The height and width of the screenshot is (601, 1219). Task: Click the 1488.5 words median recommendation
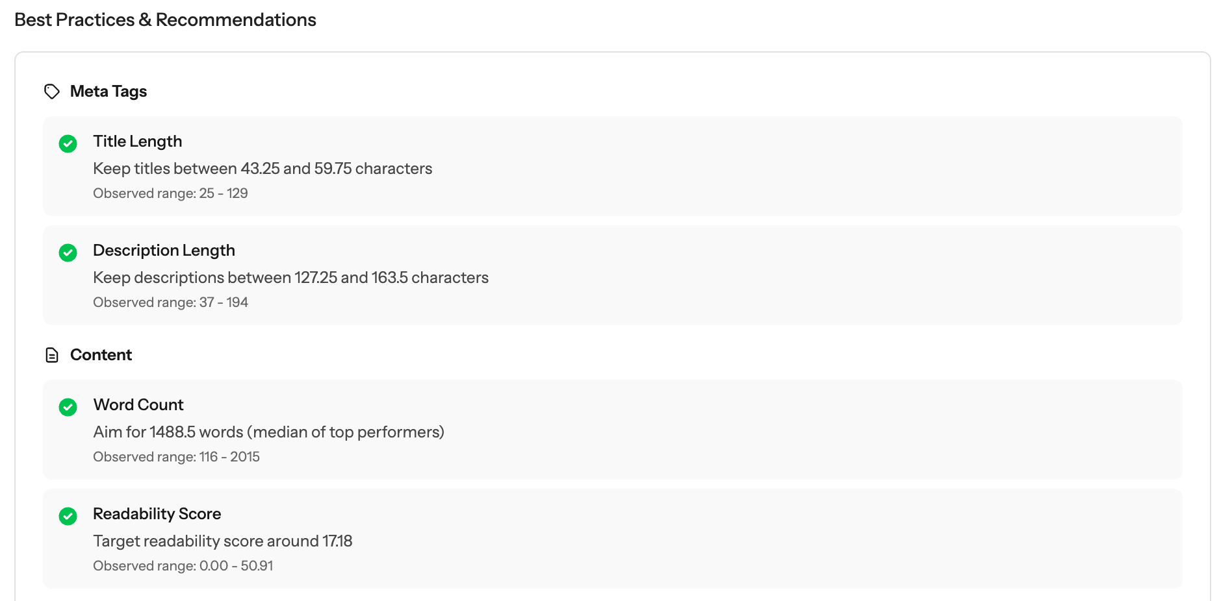point(268,432)
